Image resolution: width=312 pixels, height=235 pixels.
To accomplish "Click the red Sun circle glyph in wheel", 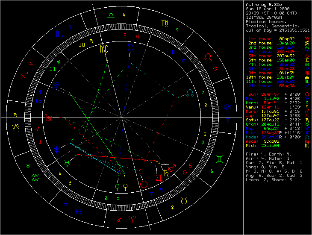I will (144, 184).
